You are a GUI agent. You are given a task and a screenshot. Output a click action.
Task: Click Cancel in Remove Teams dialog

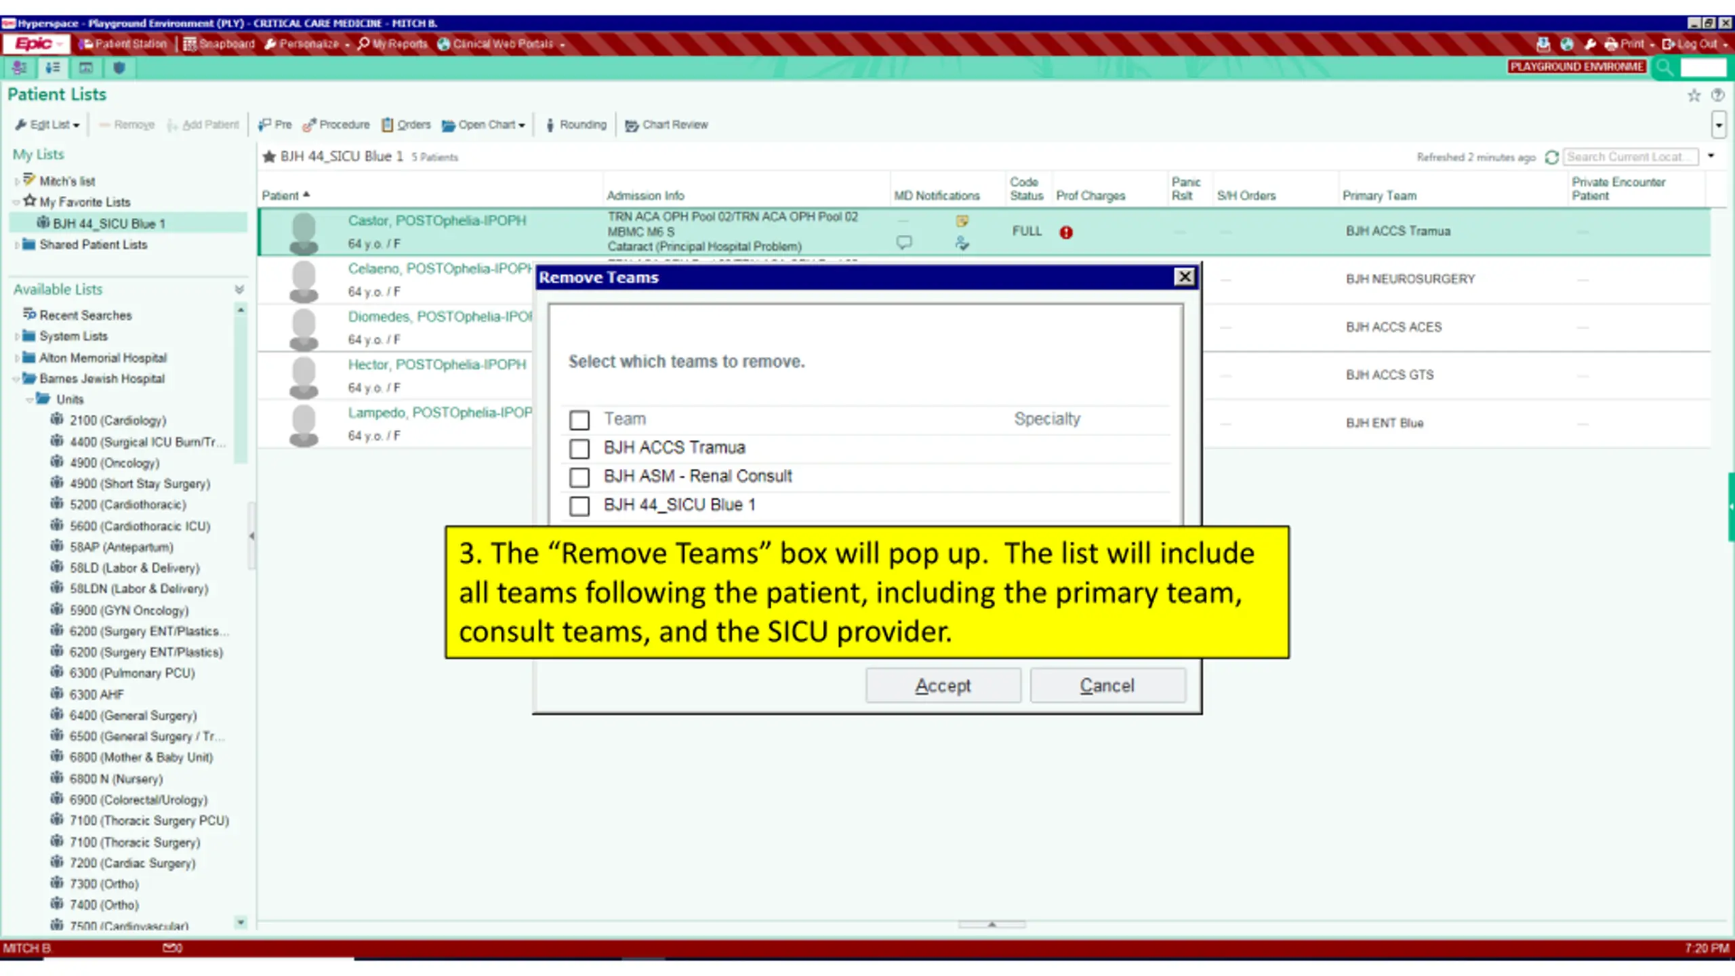pos(1107,686)
